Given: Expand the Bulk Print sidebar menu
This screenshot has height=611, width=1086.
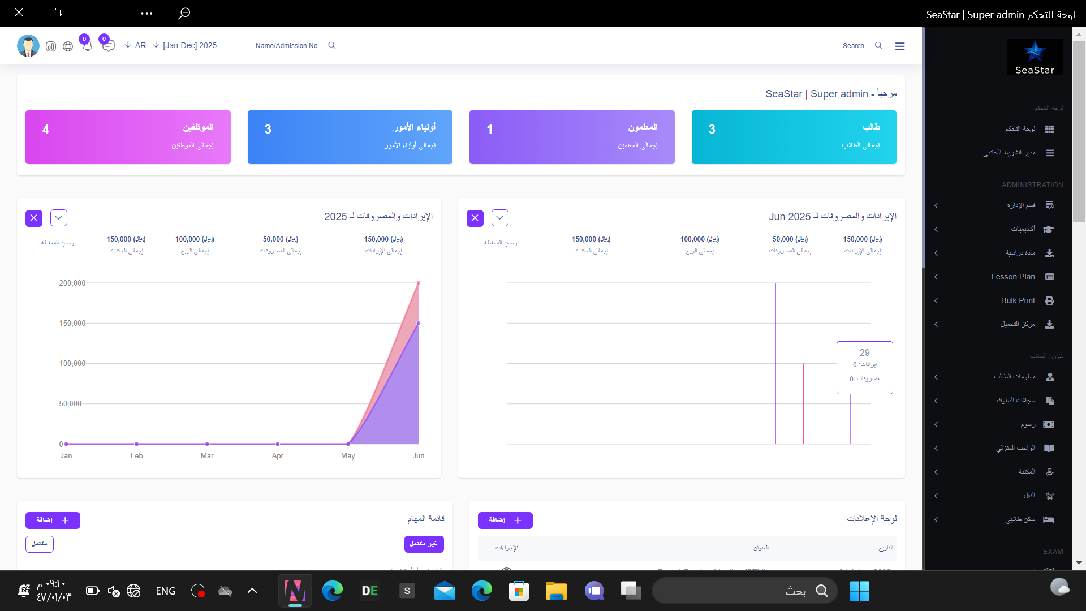Looking at the screenshot, I should coord(1018,300).
